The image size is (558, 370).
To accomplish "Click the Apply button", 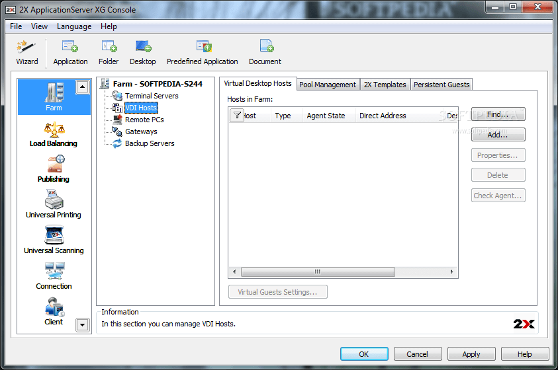I will [x=471, y=354].
